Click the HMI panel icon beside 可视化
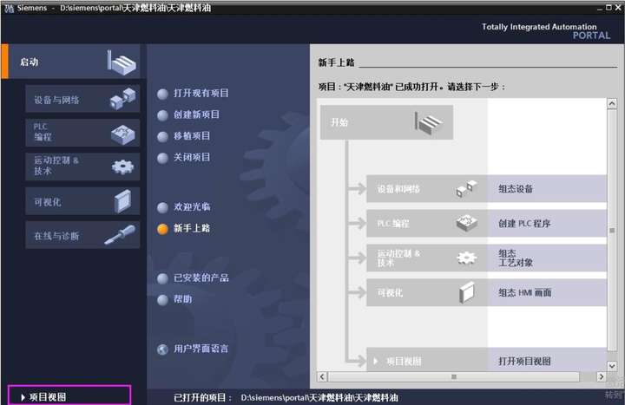The width and height of the screenshot is (625, 405). click(122, 201)
